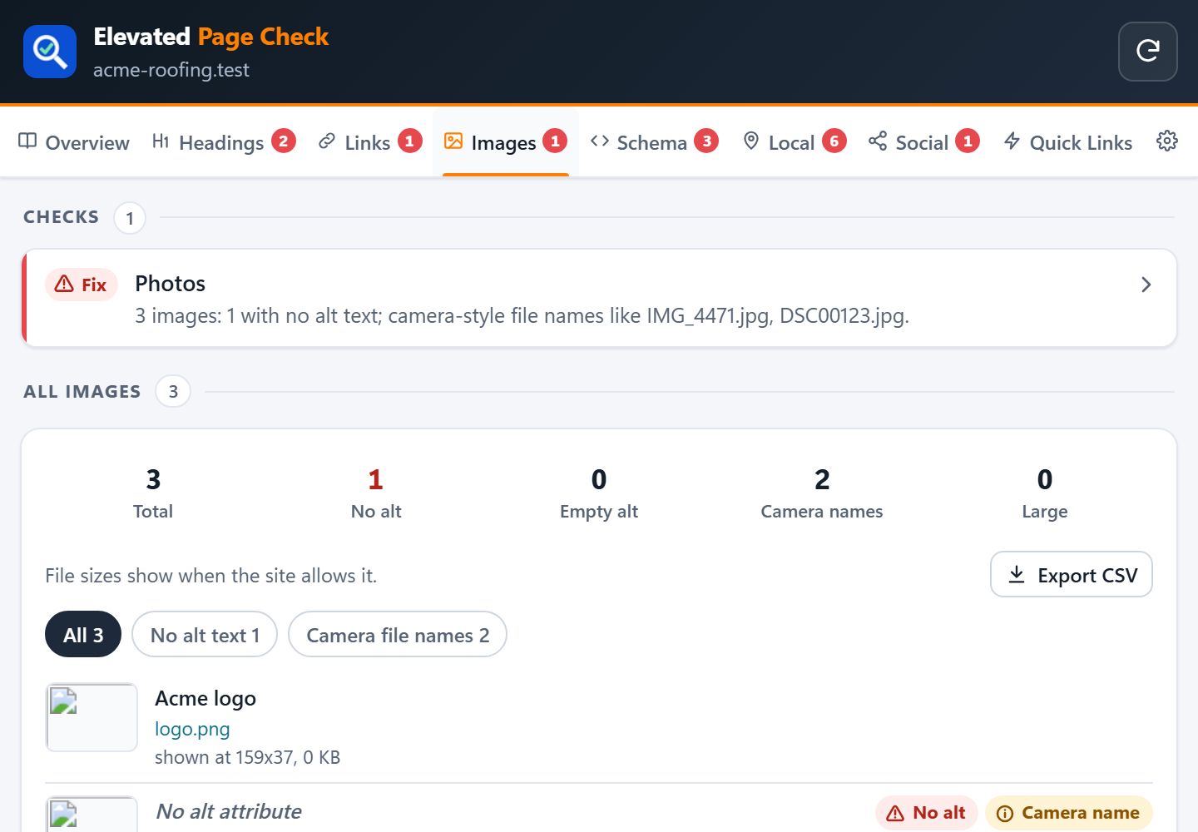Open settings via the gear icon
The width and height of the screenshot is (1198, 832).
coord(1167,141)
